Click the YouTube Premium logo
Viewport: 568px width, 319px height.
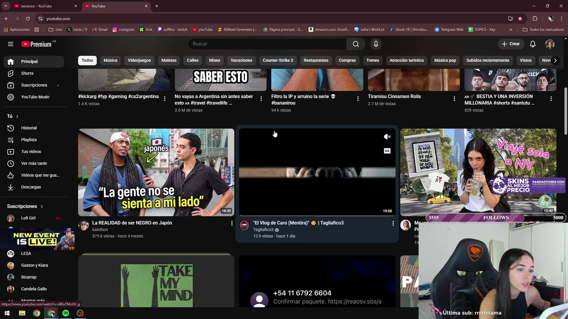pos(36,44)
